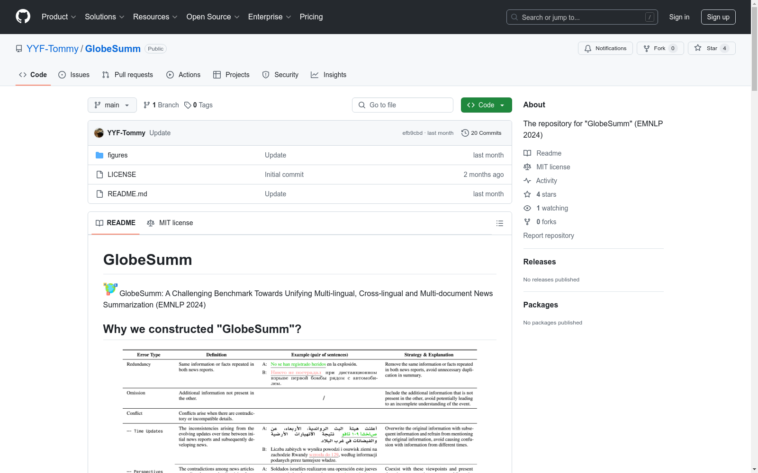The width and height of the screenshot is (758, 473).
Task: Click the YYF-Tommy author name in commit row
Action: [126, 133]
